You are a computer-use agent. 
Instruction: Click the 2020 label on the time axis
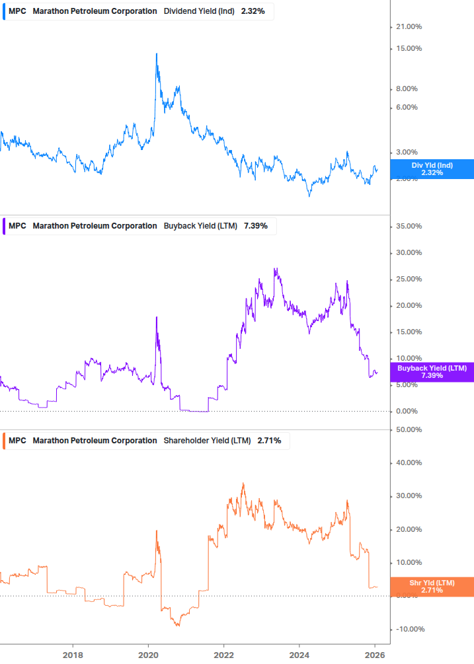tap(148, 653)
